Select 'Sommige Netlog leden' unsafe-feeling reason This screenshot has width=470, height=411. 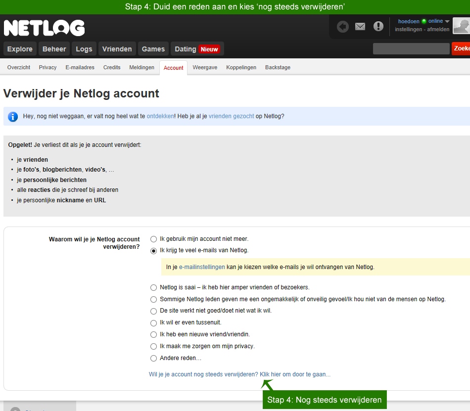point(153,299)
